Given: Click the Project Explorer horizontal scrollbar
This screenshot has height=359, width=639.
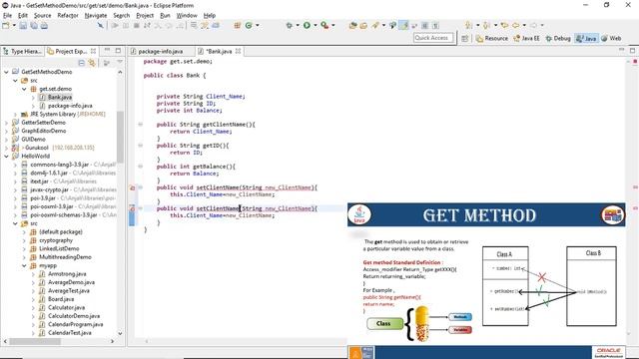Looking at the screenshot, I should 35,341.
